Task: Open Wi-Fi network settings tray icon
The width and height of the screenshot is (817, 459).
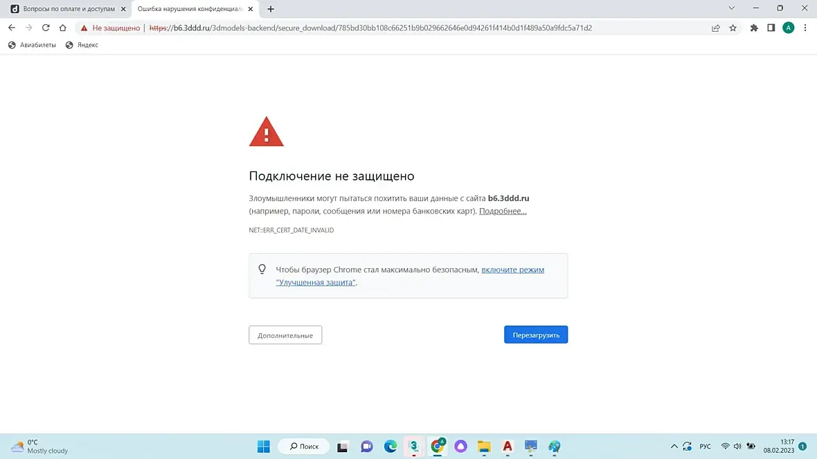Action: [726, 447]
